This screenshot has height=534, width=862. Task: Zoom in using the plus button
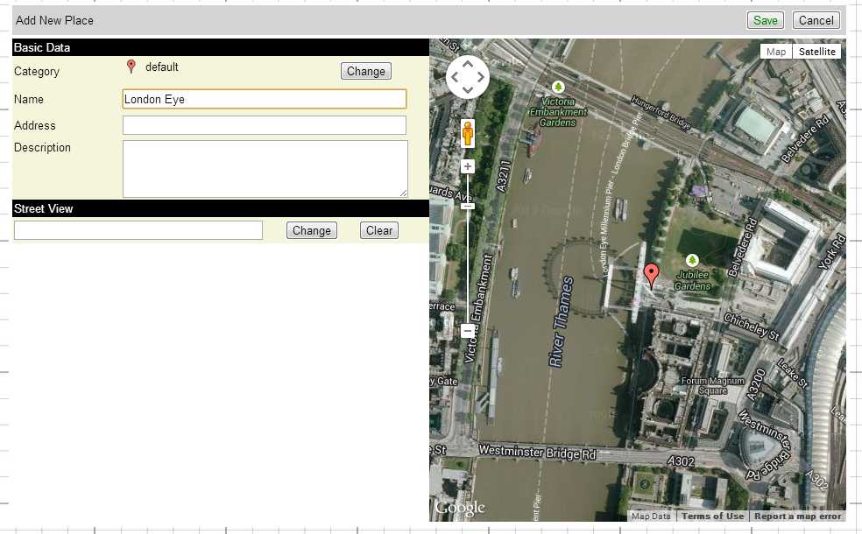coord(467,166)
